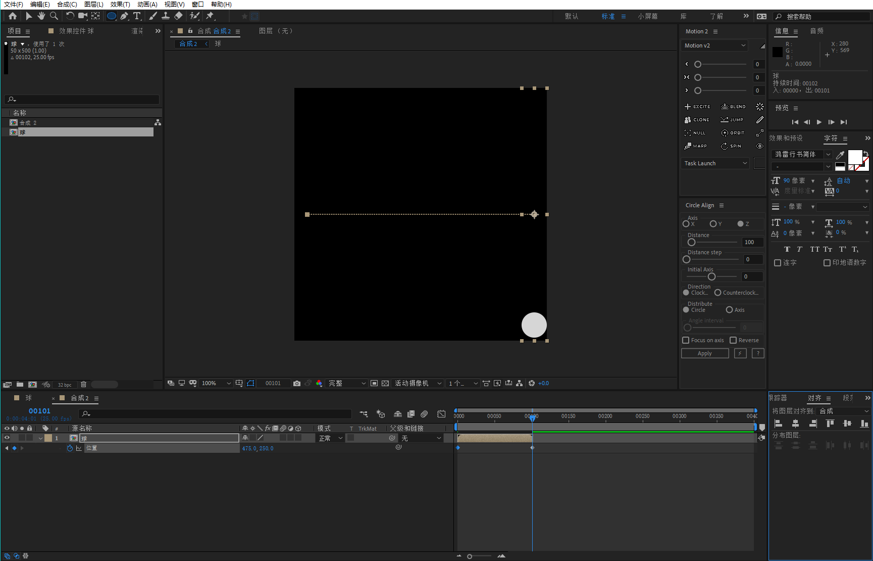Select the Selection arrow tool
The height and width of the screenshot is (561, 873).
tap(29, 16)
